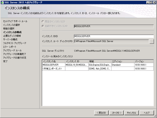Click the 機能の選択 step in sidebar
Viewport: 157px width, 118px height.
(x=9, y=29)
